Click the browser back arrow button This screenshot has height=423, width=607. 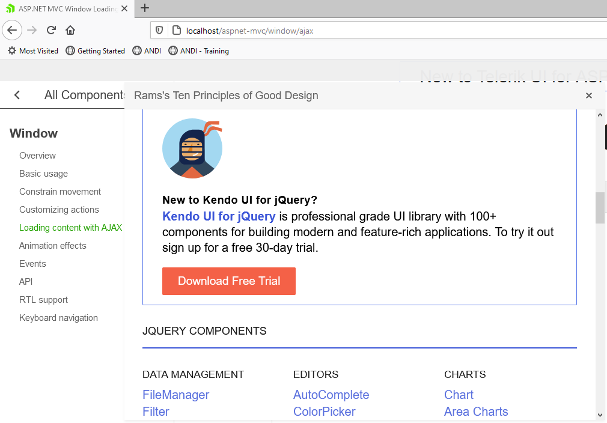(x=13, y=30)
